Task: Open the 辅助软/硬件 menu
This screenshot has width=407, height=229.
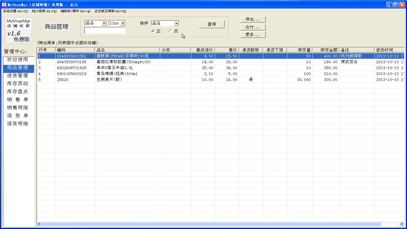Action: pos(75,11)
